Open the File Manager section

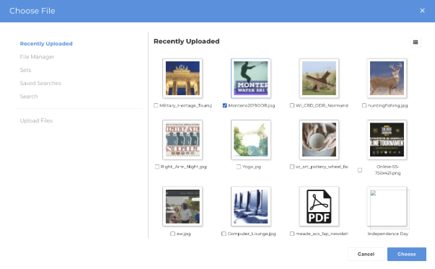pyautogui.click(x=38, y=57)
